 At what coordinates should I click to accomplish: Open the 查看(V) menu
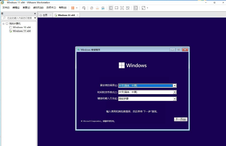(x=26, y=8)
